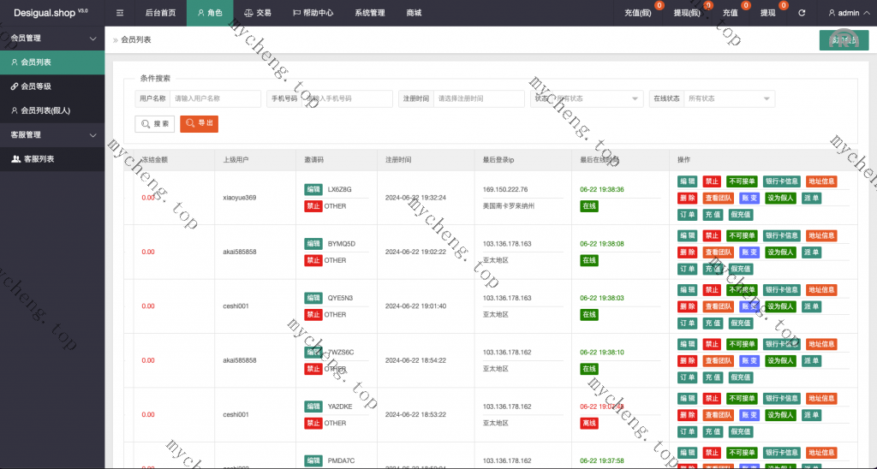Open the 帮助中心 top menu
The width and height of the screenshot is (877, 469).
point(313,13)
